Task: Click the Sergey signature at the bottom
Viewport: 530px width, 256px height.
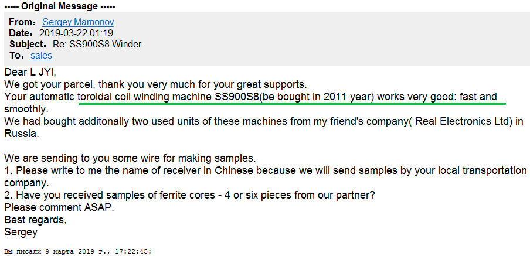Action: (21, 232)
